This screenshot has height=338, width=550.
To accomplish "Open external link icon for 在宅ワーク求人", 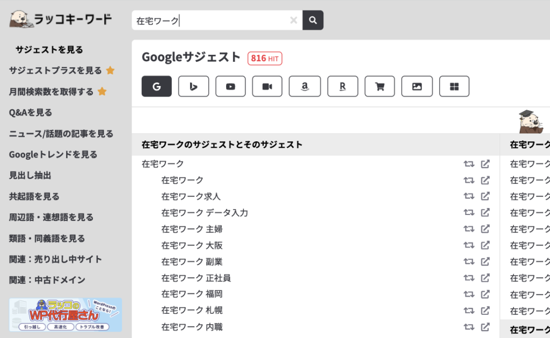I will coord(485,196).
